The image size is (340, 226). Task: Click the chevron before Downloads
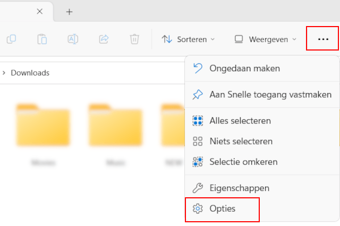click(x=4, y=73)
